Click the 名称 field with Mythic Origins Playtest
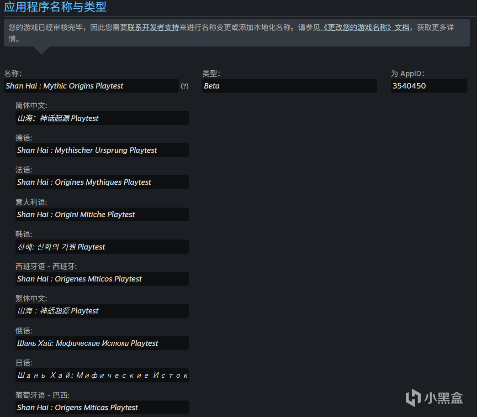 [x=91, y=86]
